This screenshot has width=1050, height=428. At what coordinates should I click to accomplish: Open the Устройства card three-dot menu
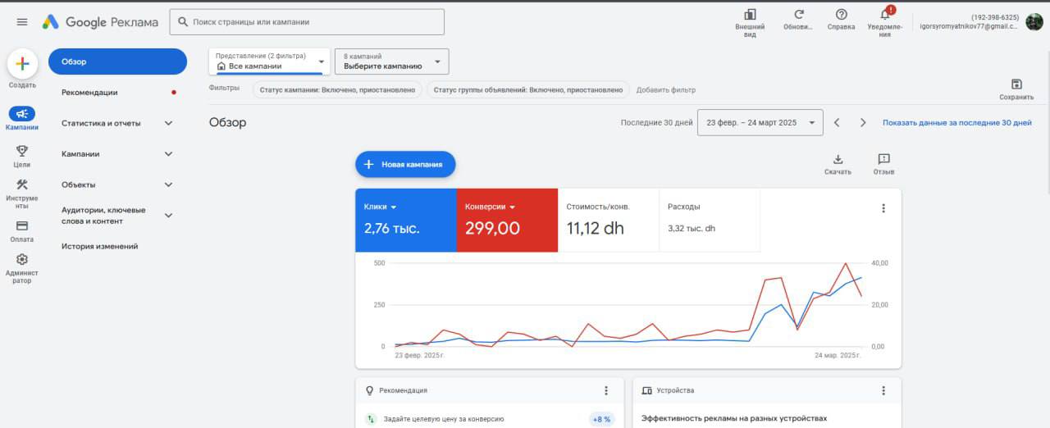[x=883, y=390]
